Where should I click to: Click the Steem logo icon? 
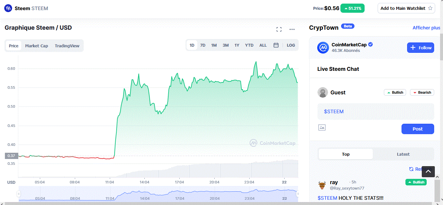[8, 8]
